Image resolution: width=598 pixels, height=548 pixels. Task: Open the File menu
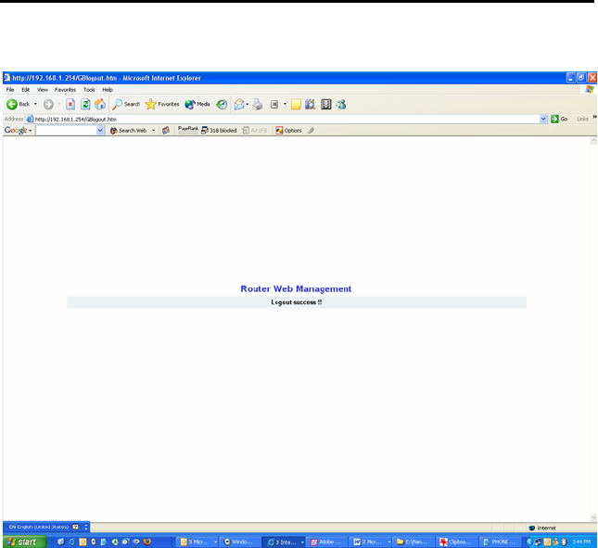(x=10, y=90)
